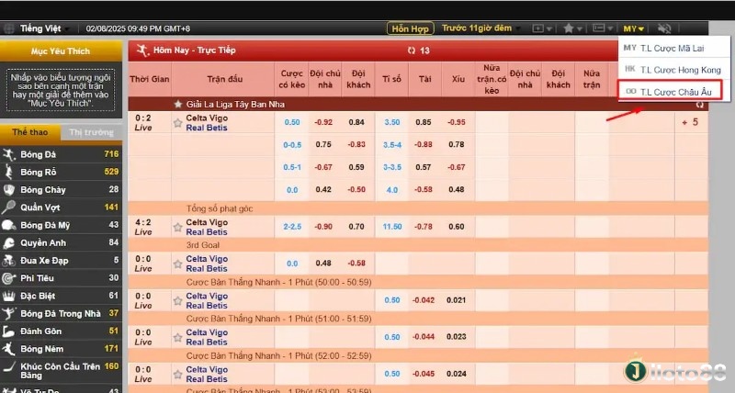Open the Bóng Đá Trong Nhà futsal icon
Image resolution: width=735 pixels, height=393 pixels.
point(8,313)
